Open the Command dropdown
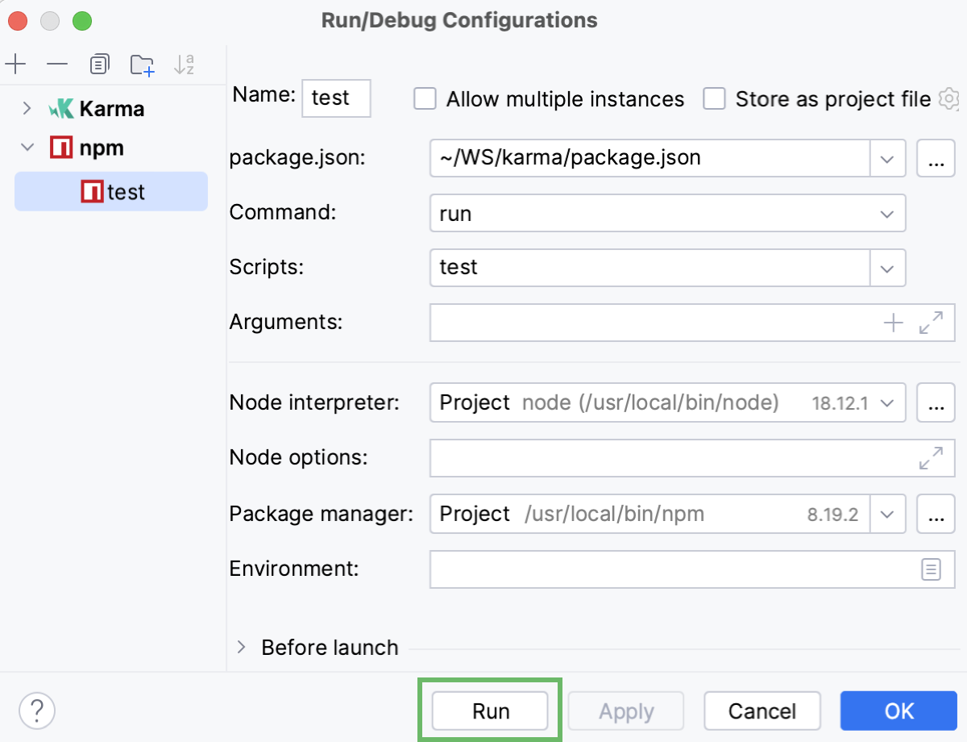The width and height of the screenshot is (967, 742). [887, 213]
